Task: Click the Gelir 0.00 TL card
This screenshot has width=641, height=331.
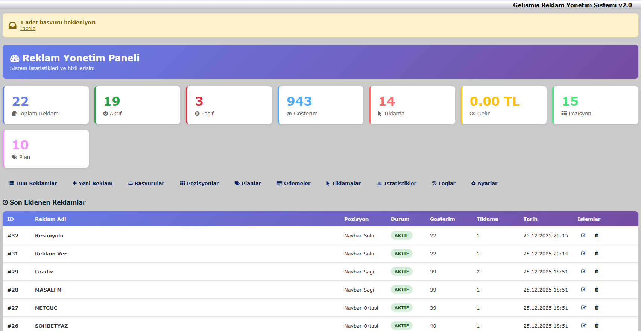Action: coord(504,105)
